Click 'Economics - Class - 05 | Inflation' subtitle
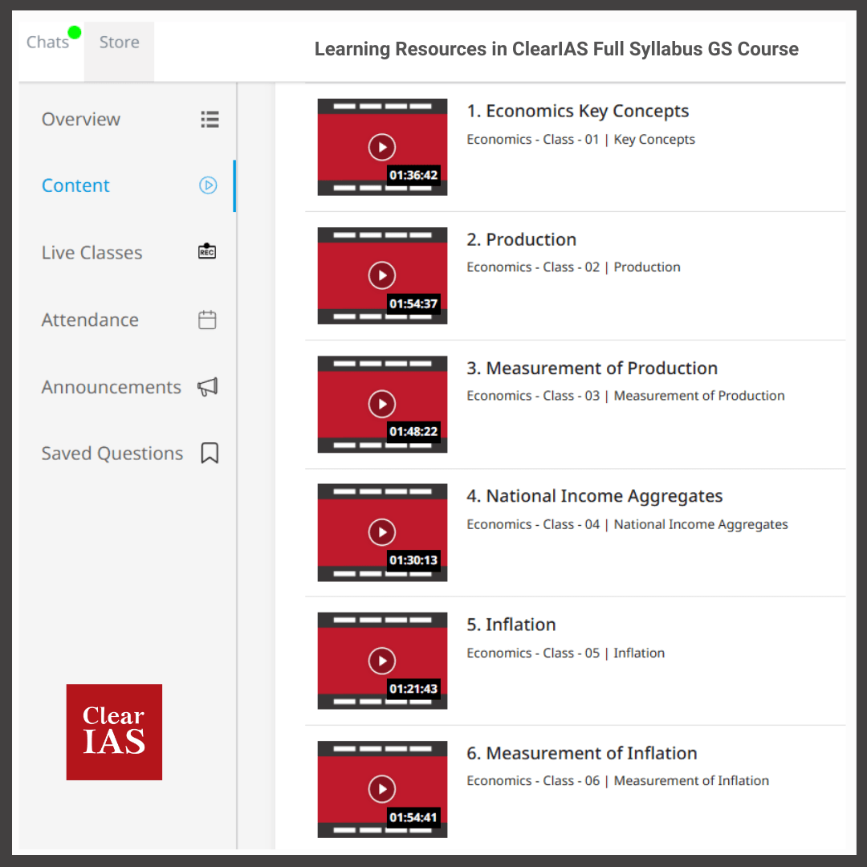Viewport: 867px width, 867px height. tap(566, 653)
